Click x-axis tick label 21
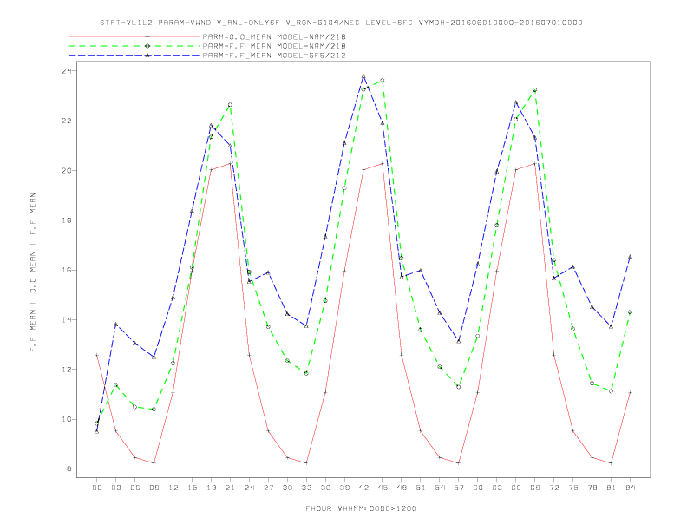 click(x=230, y=488)
